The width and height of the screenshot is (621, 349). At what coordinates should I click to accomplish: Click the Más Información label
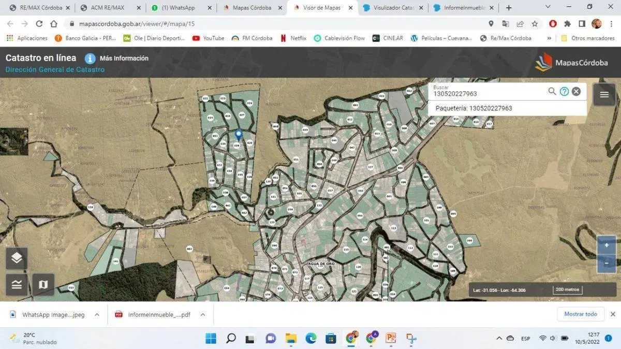tap(124, 59)
